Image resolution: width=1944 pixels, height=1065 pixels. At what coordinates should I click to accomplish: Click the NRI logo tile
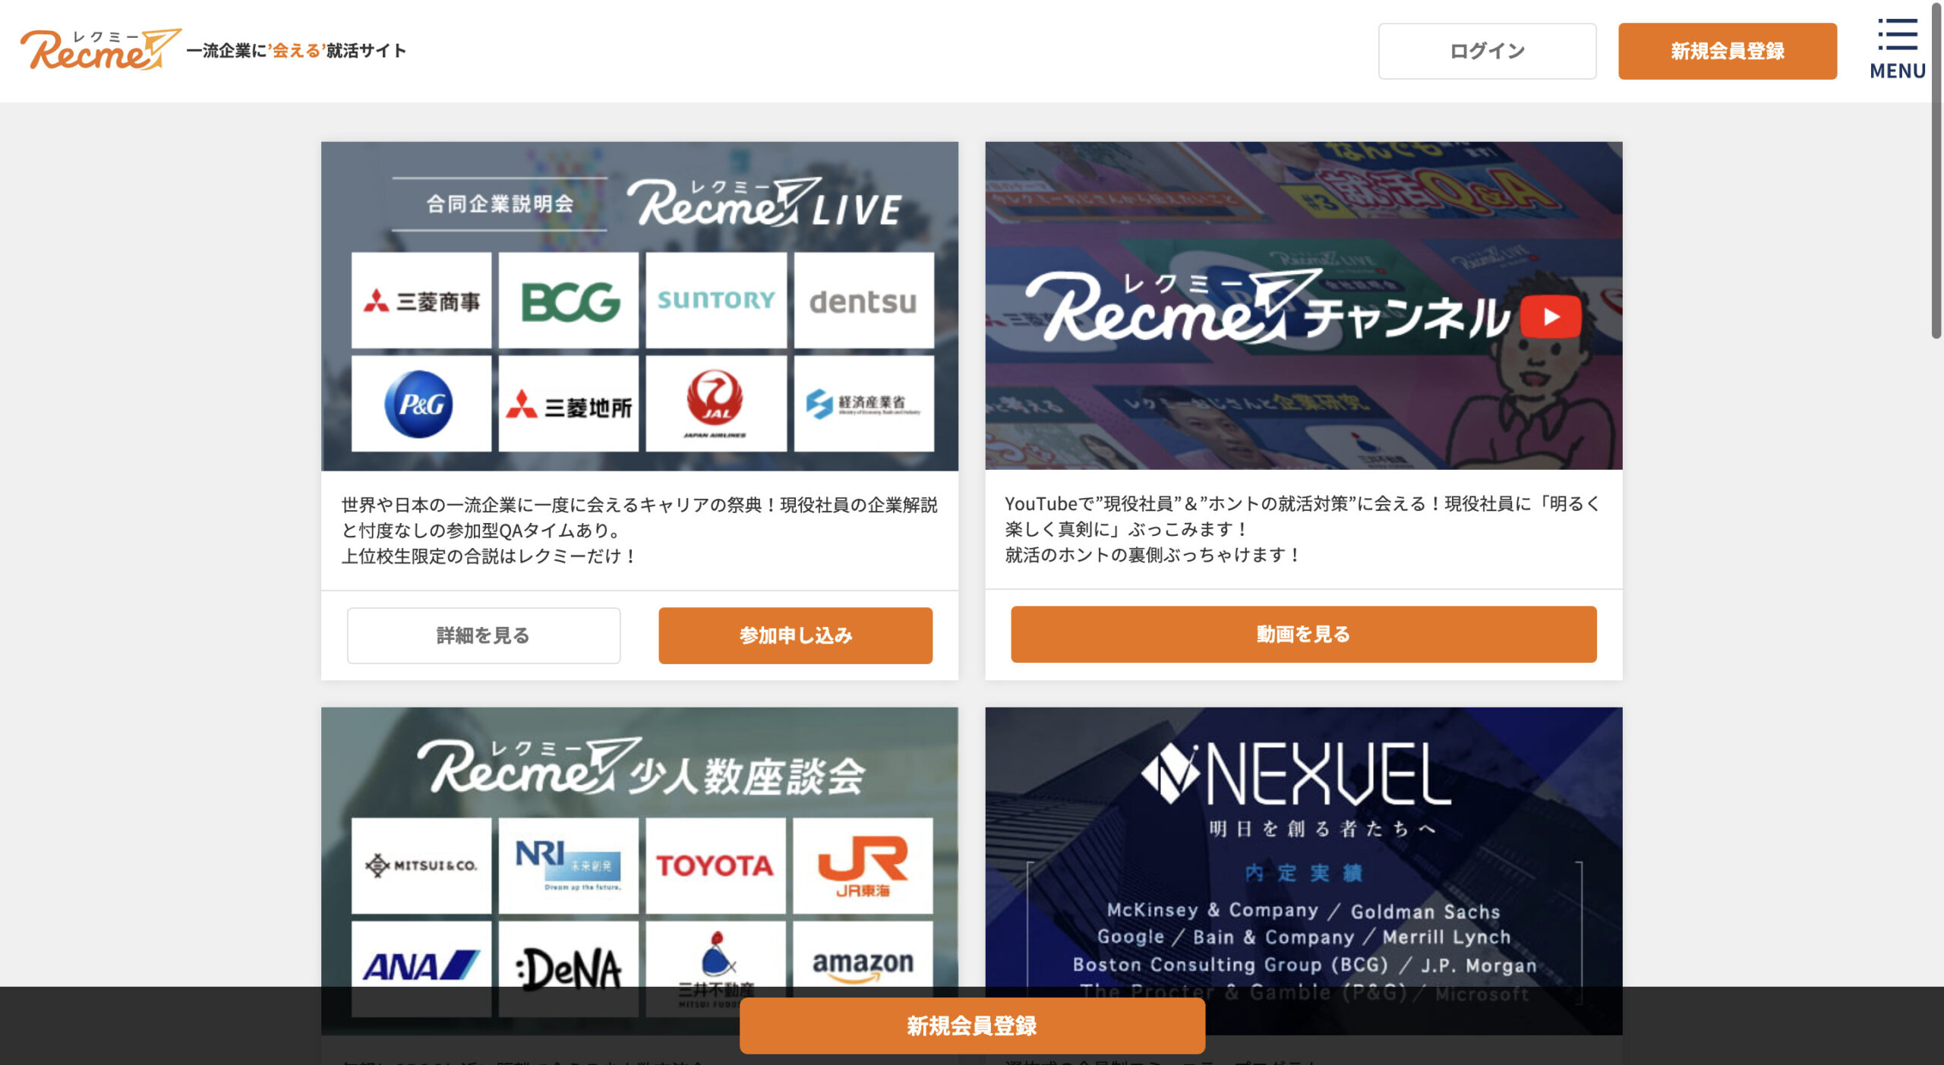click(569, 865)
